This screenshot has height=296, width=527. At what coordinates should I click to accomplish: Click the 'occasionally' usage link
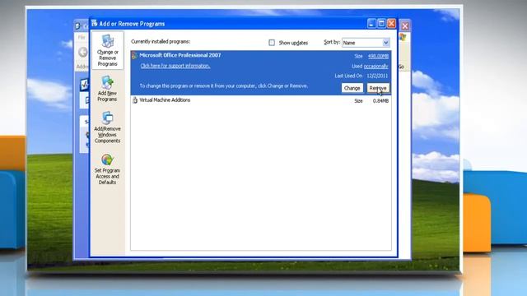click(x=375, y=66)
